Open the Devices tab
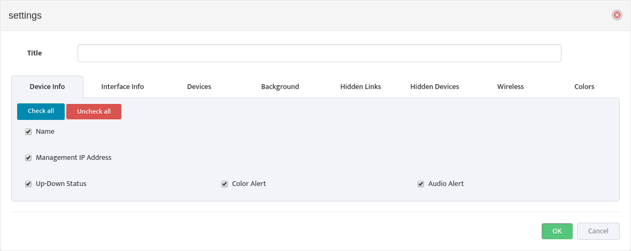 [199, 87]
